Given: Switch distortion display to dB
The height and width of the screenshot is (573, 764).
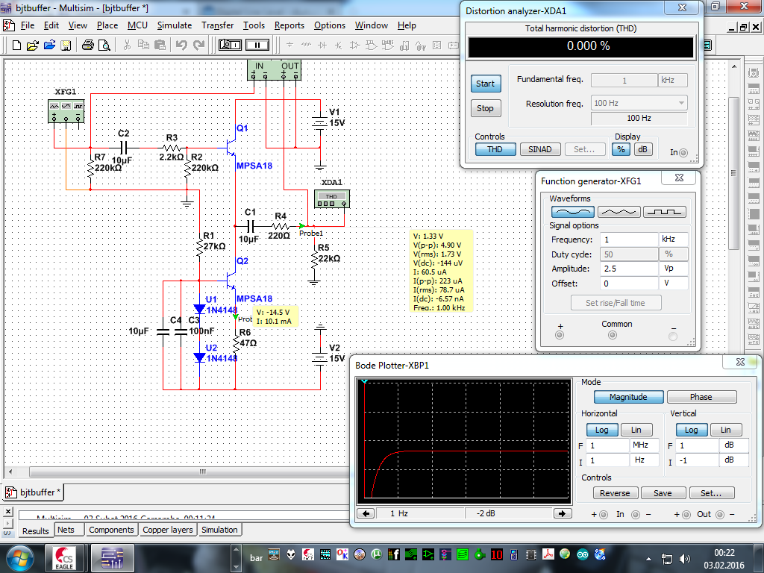Looking at the screenshot, I should click(x=642, y=149).
